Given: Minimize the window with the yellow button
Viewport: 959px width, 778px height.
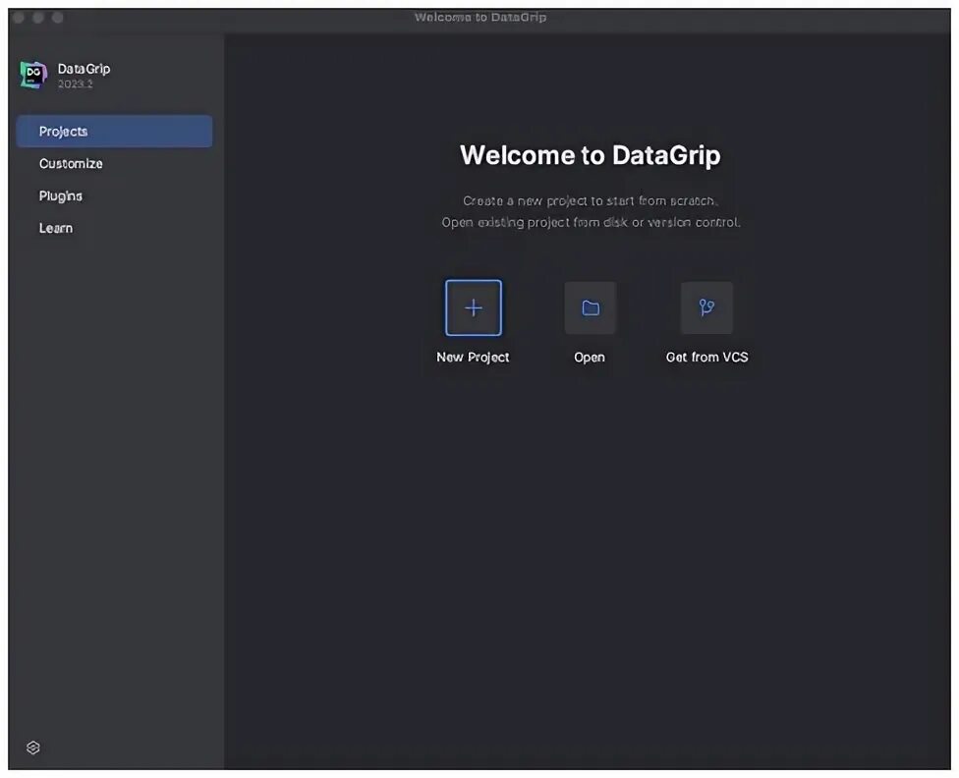Looking at the screenshot, I should [38, 18].
